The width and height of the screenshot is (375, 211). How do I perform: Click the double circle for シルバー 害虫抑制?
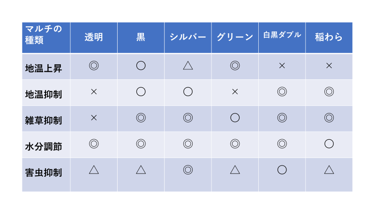click(188, 170)
